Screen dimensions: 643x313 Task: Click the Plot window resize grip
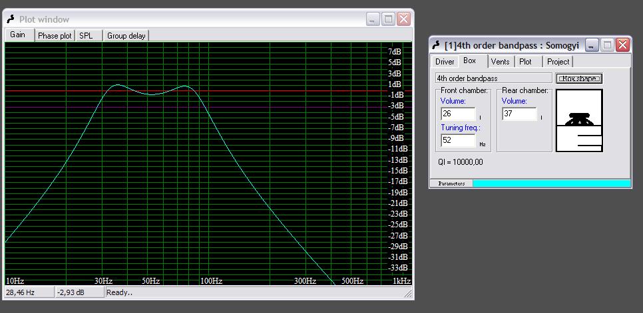coord(408,294)
